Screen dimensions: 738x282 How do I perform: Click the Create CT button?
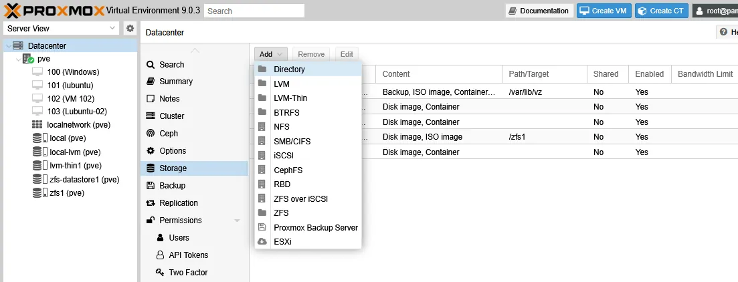(x=662, y=11)
